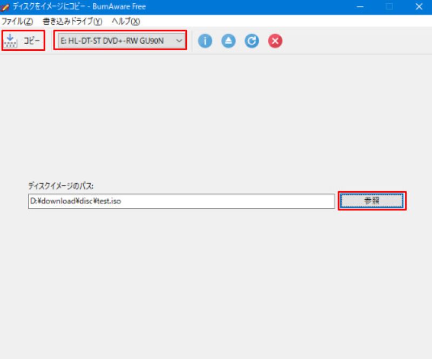Click the 参照 browse button

point(372,201)
